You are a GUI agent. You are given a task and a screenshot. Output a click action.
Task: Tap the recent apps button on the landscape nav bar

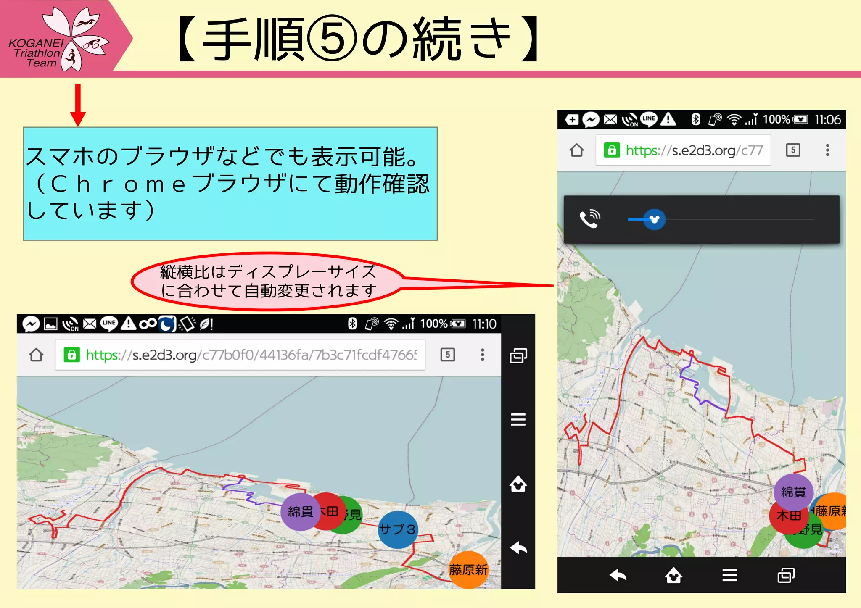pyautogui.click(x=518, y=355)
